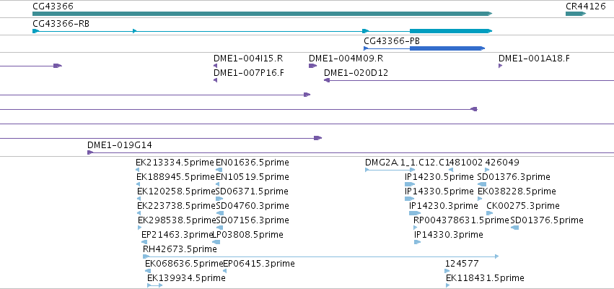Click the DME1-007P16.F arrow marker

click(216, 80)
